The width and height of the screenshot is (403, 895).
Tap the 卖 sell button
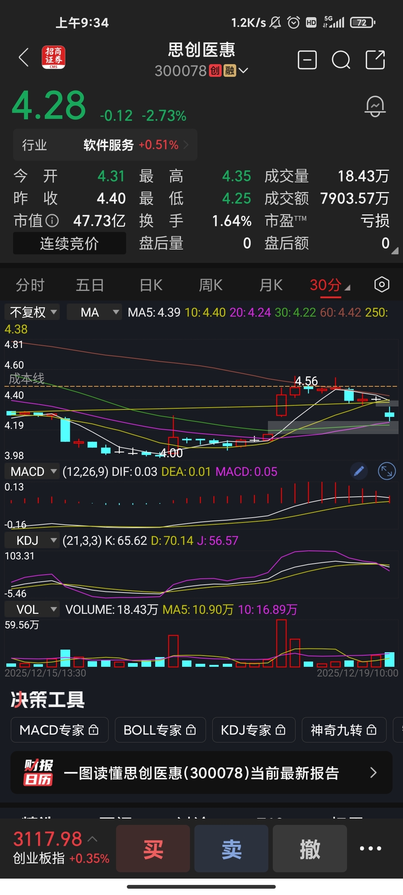pyautogui.click(x=231, y=848)
